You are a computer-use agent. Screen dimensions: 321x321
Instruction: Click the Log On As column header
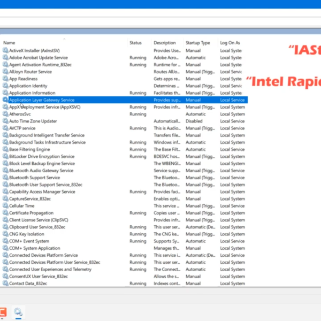(230, 43)
